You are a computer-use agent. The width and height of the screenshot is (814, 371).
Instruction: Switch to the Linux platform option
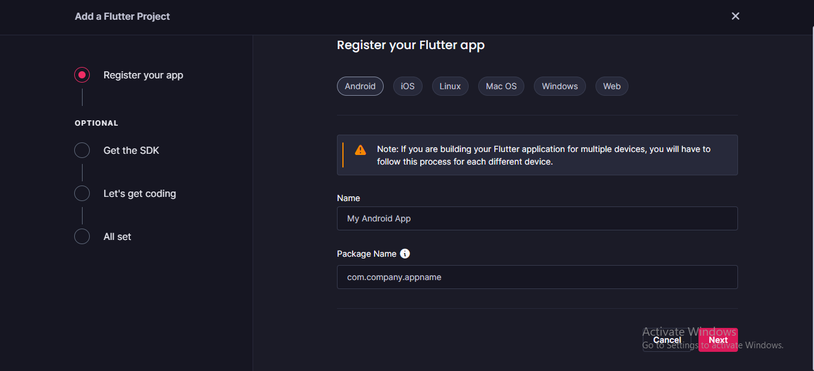click(x=450, y=86)
